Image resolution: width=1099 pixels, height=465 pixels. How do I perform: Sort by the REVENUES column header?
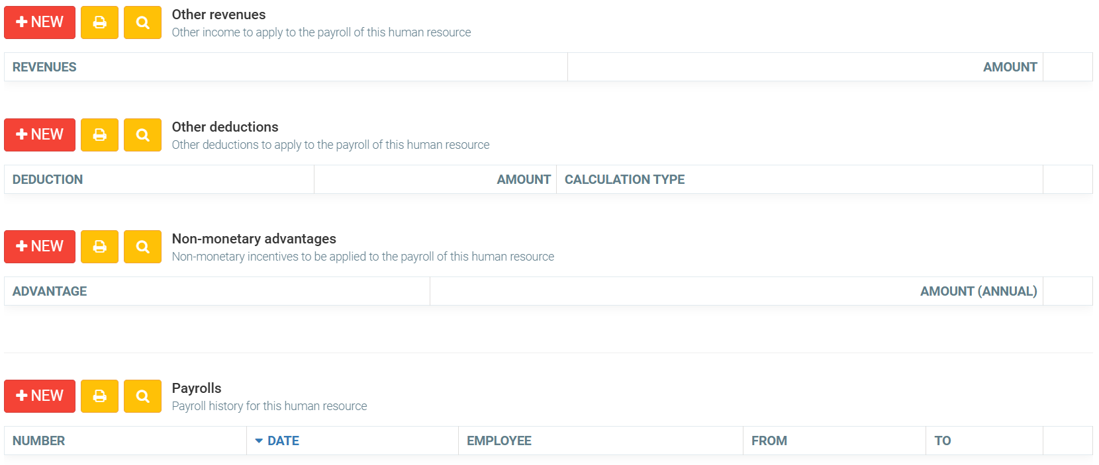point(44,67)
